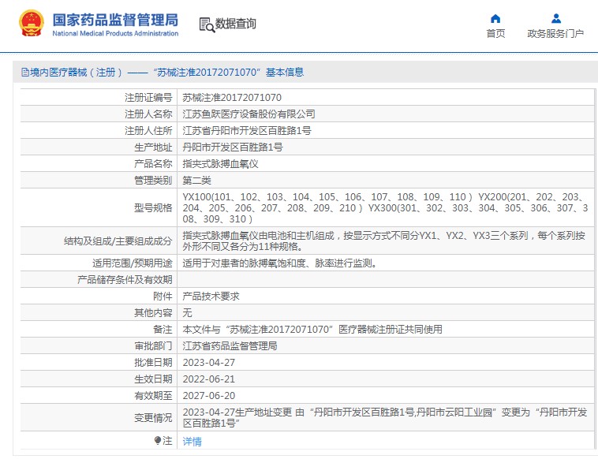Click the 注册人住所 row label
This screenshot has width=598, height=459.
pos(148,131)
